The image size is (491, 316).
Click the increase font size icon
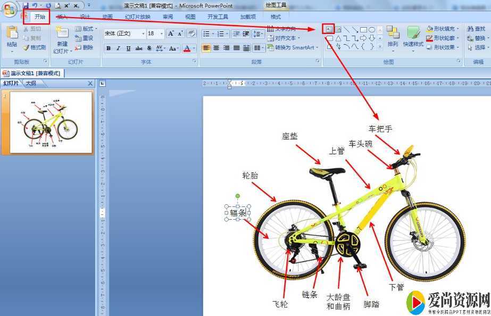170,34
